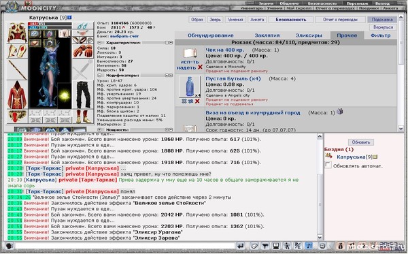Click the Зверь button
The width and height of the screenshot is (408, 254).
pos(215,20)
